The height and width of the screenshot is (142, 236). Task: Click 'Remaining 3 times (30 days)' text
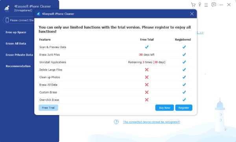pyautogui.click(x=147, y=62)
